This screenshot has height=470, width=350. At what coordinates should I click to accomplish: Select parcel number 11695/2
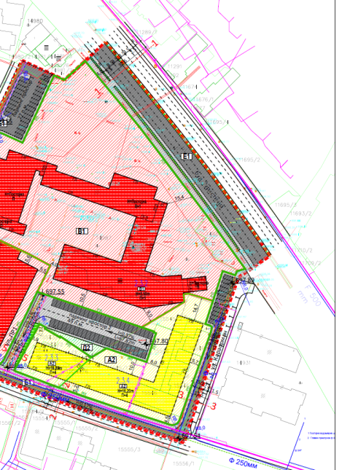[x=249, y=160]
